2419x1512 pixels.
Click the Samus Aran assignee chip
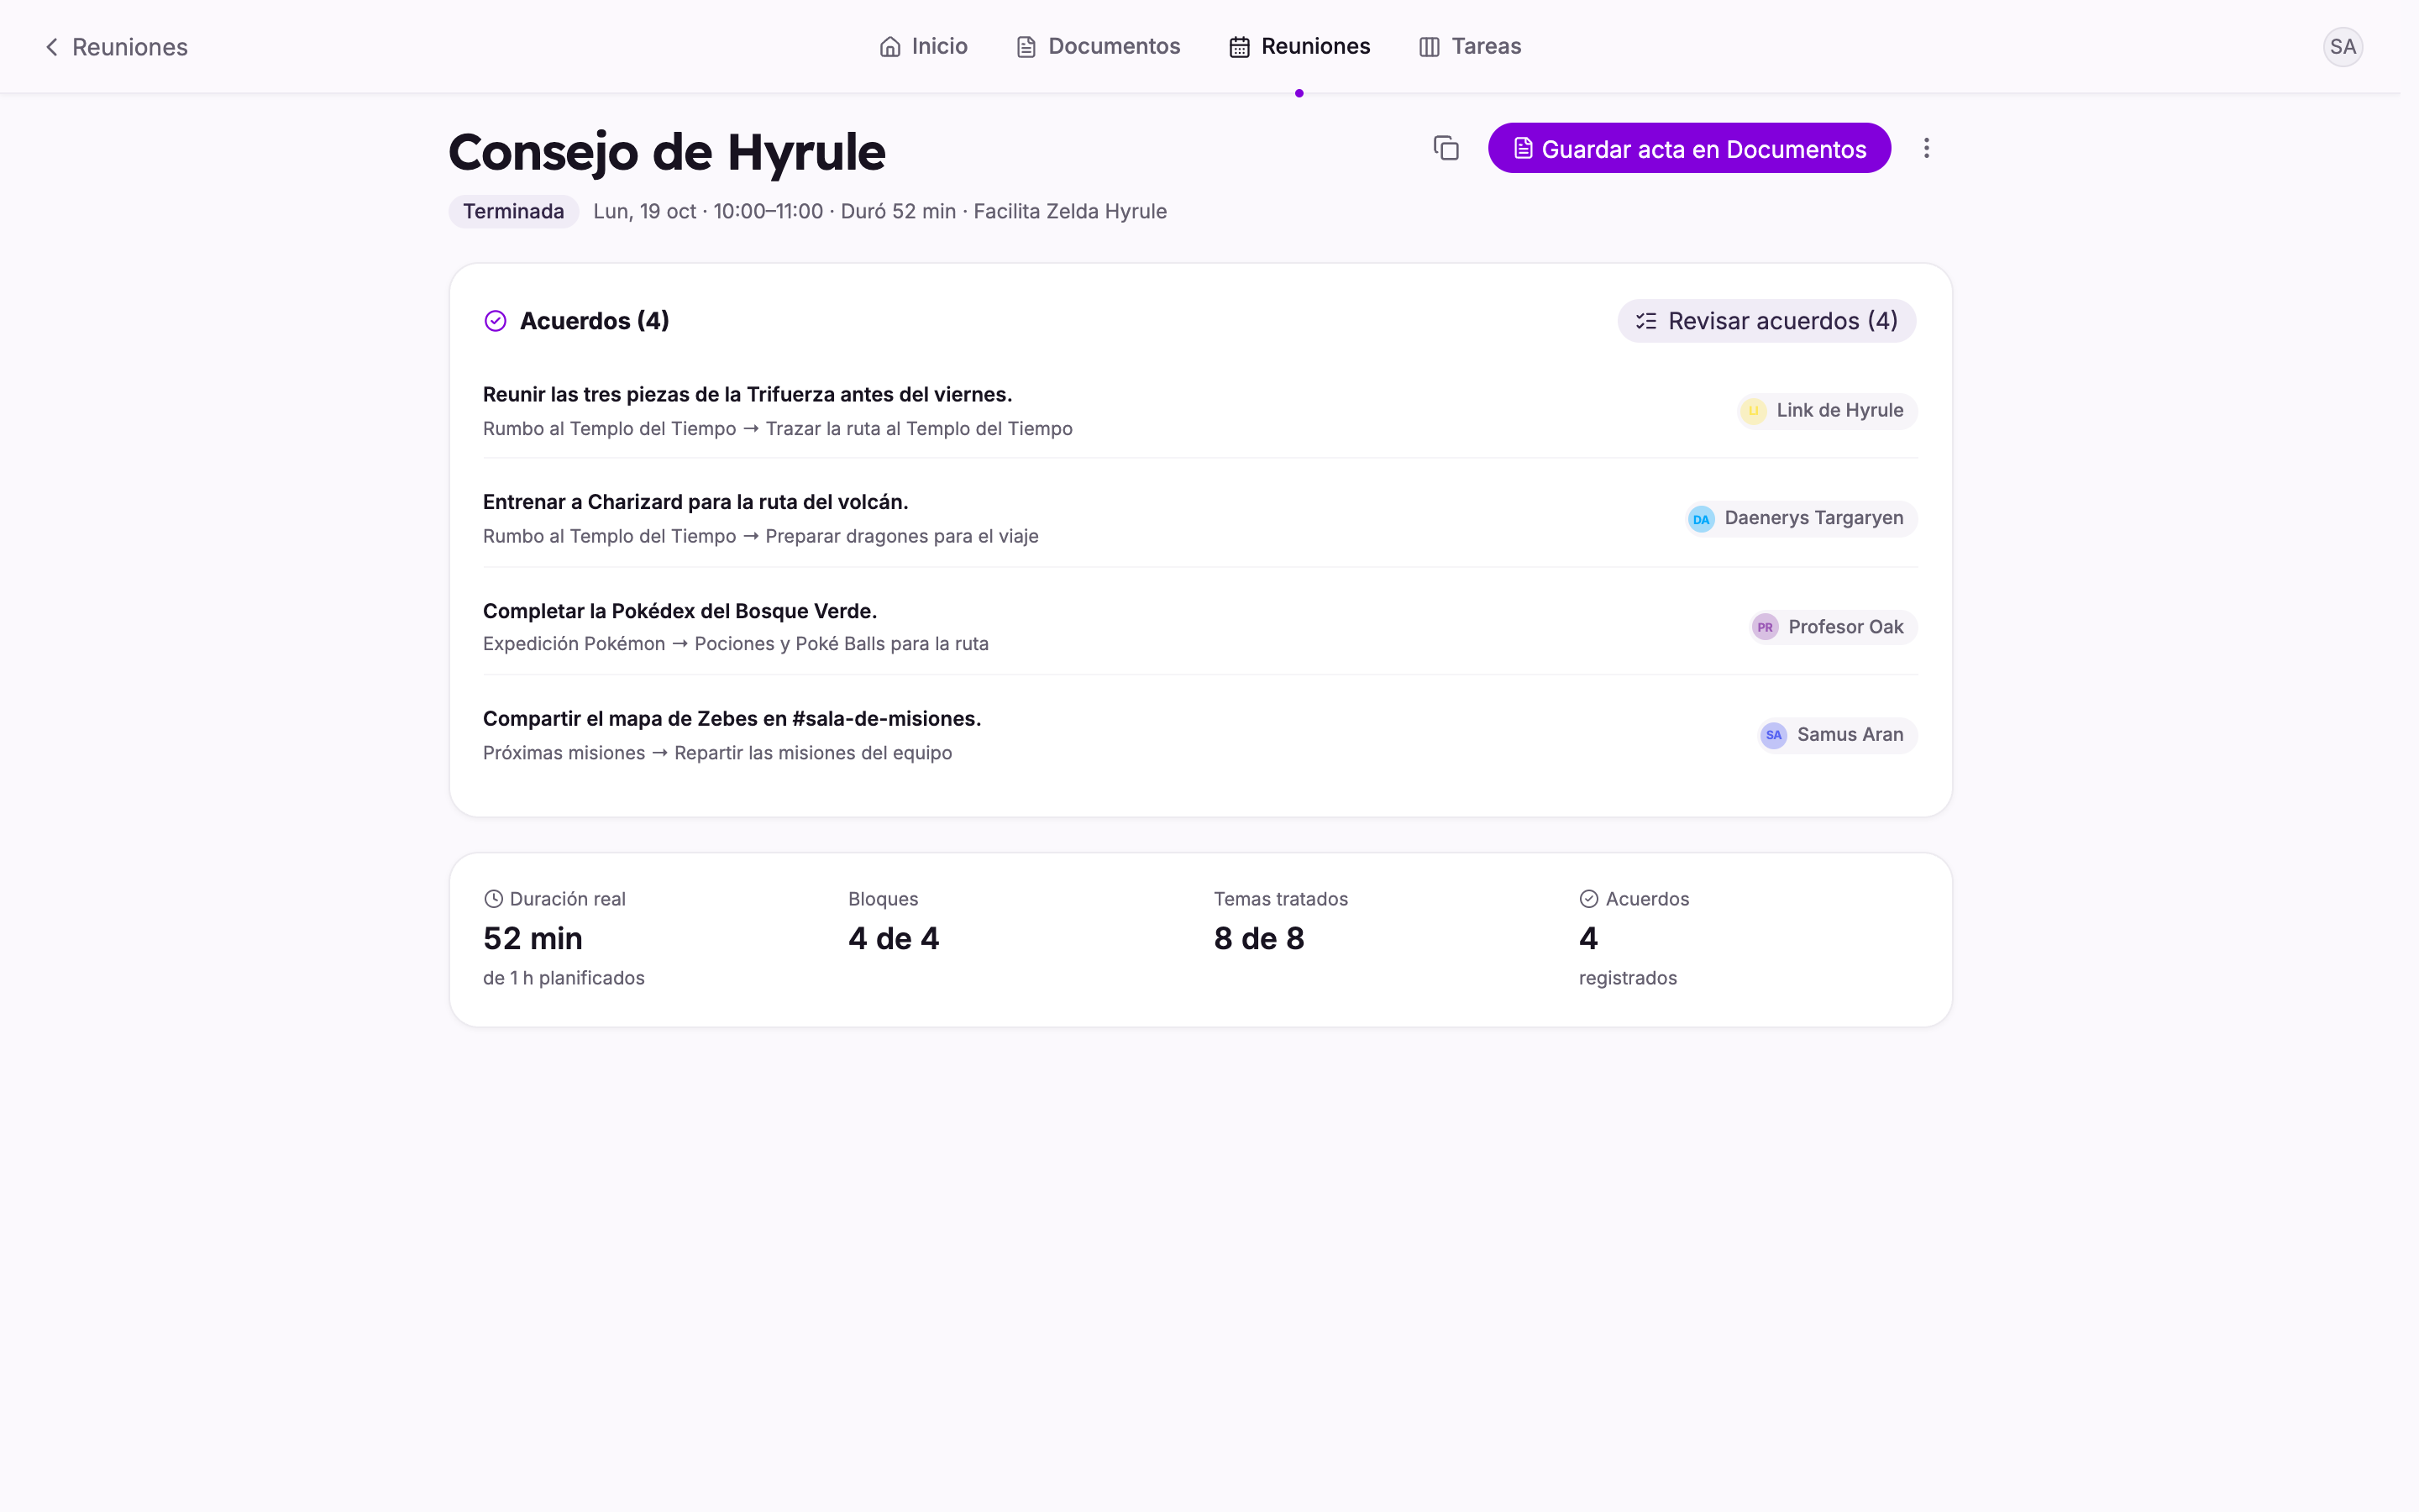(1837, 735)
